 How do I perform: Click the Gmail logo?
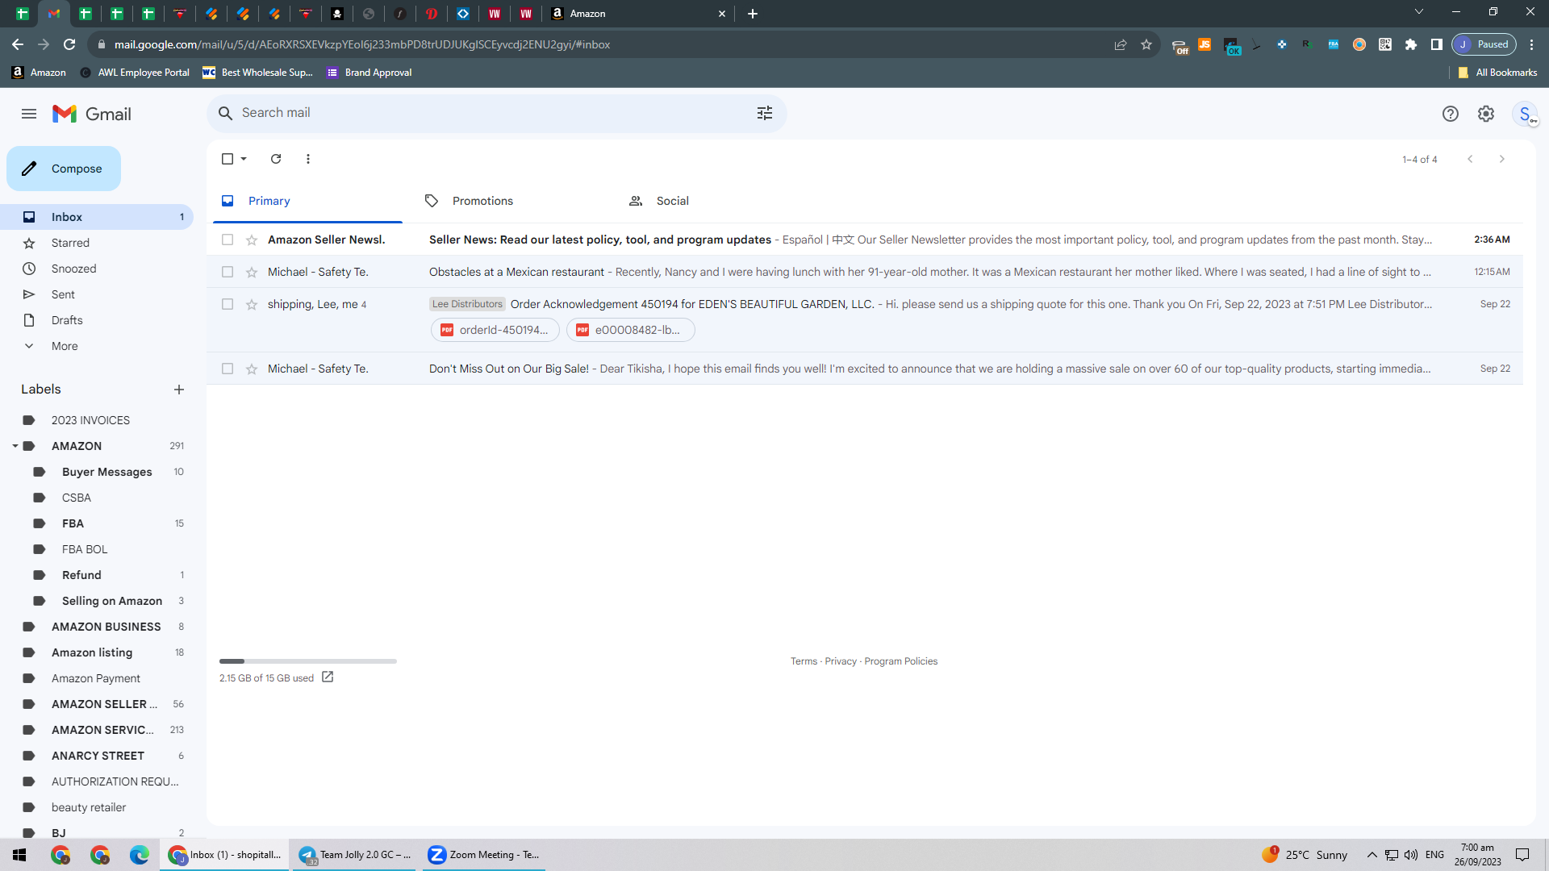point(92,114)
